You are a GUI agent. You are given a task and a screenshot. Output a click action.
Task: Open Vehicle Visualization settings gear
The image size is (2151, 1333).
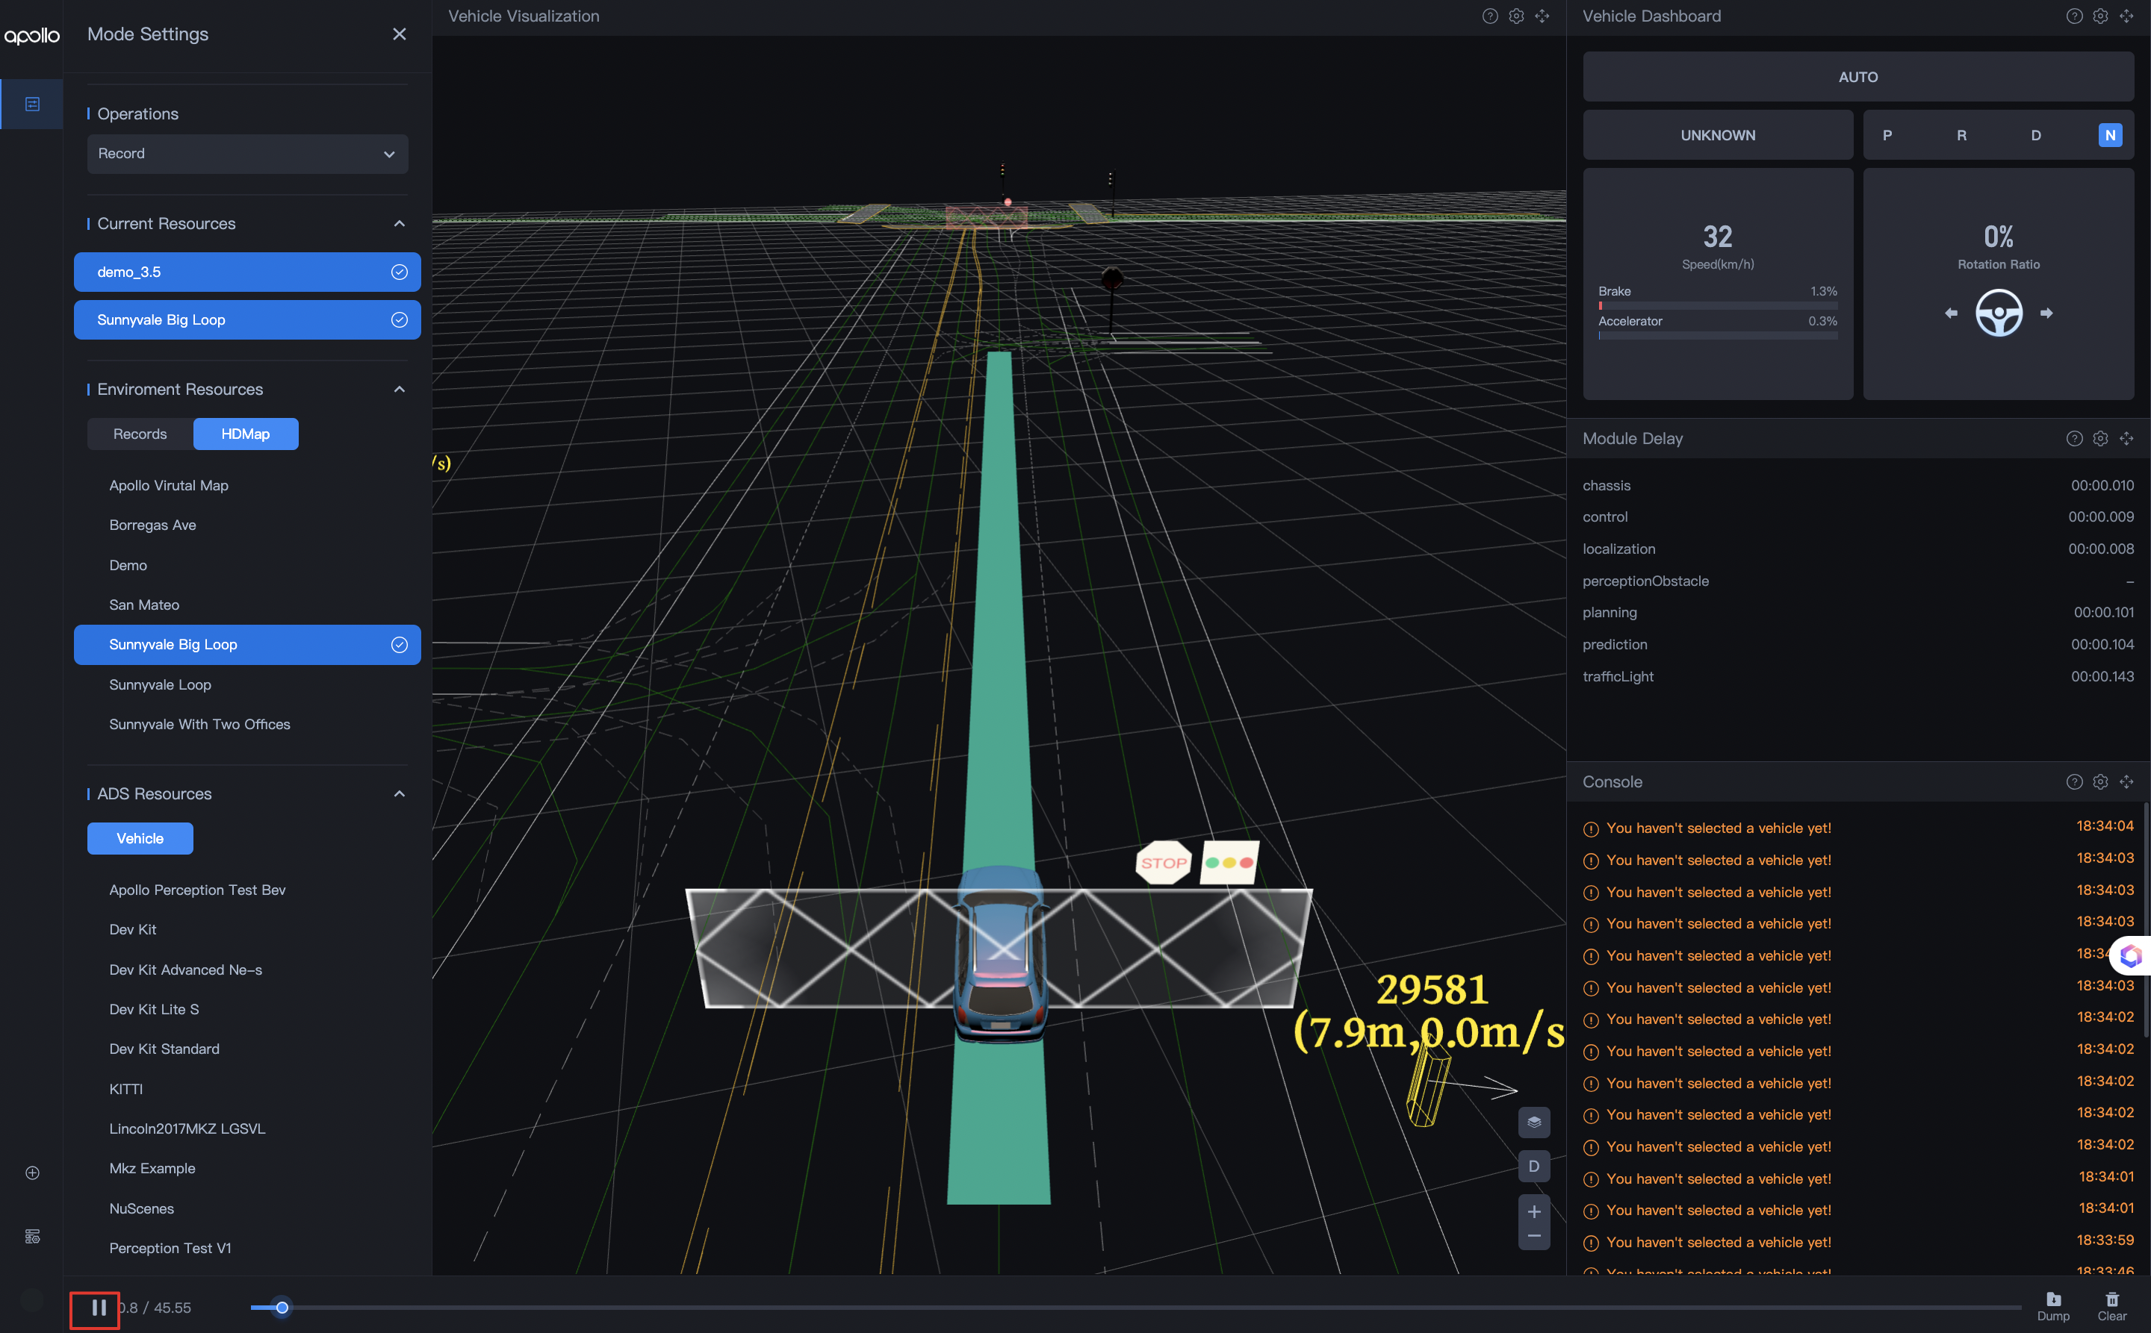tap(1515, 16)
